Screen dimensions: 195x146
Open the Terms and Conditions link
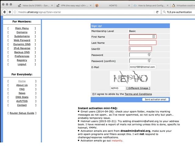point(138,94)
